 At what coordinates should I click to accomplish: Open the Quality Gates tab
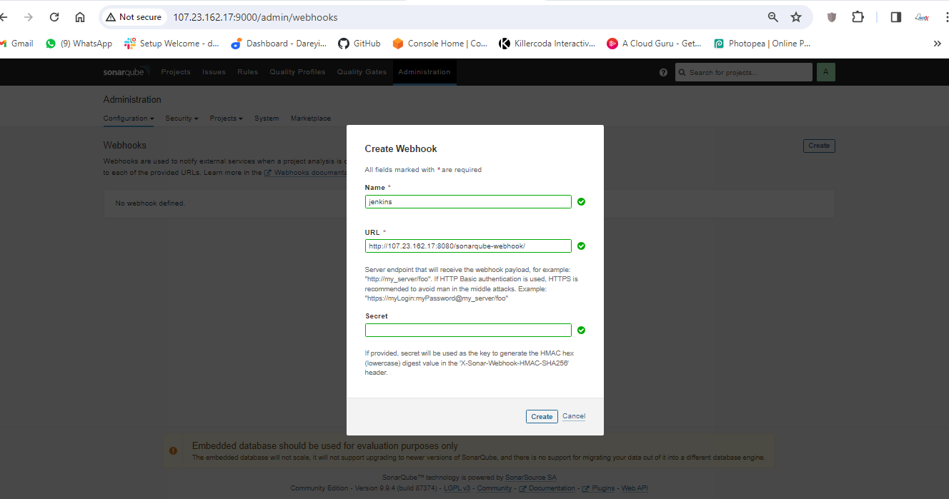click(362, 72)
